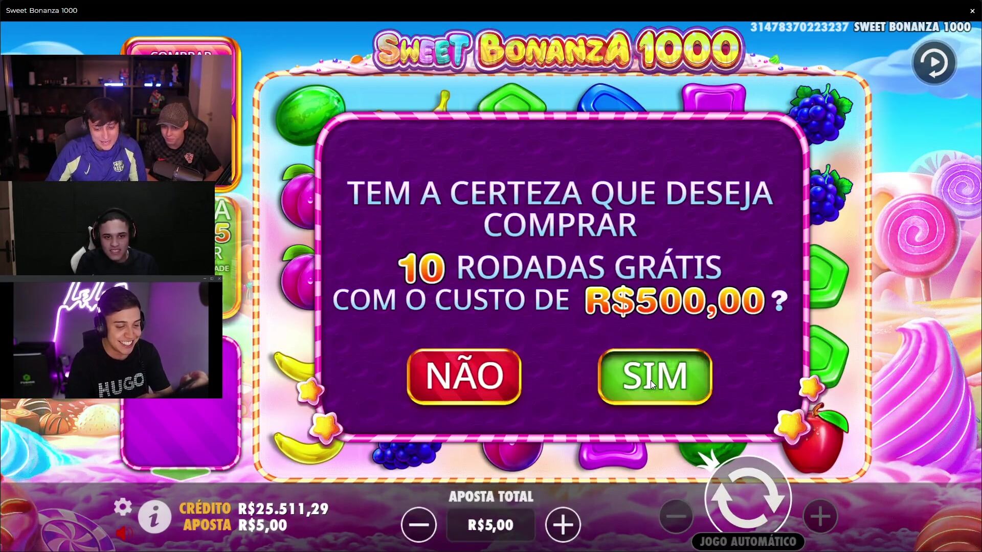
Task: Close the Sweet Bonanza 1000 window
Action: pos(972,11)
